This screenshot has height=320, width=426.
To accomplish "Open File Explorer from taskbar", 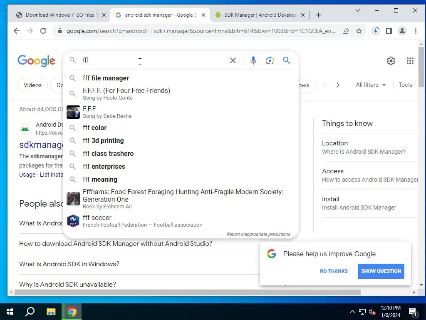I will [51, 312].
